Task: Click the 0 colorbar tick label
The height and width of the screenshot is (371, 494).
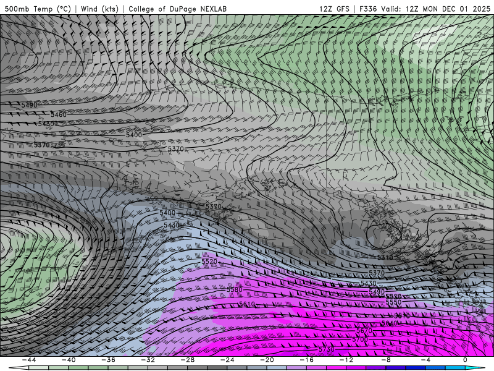Action: pos(465,360)
